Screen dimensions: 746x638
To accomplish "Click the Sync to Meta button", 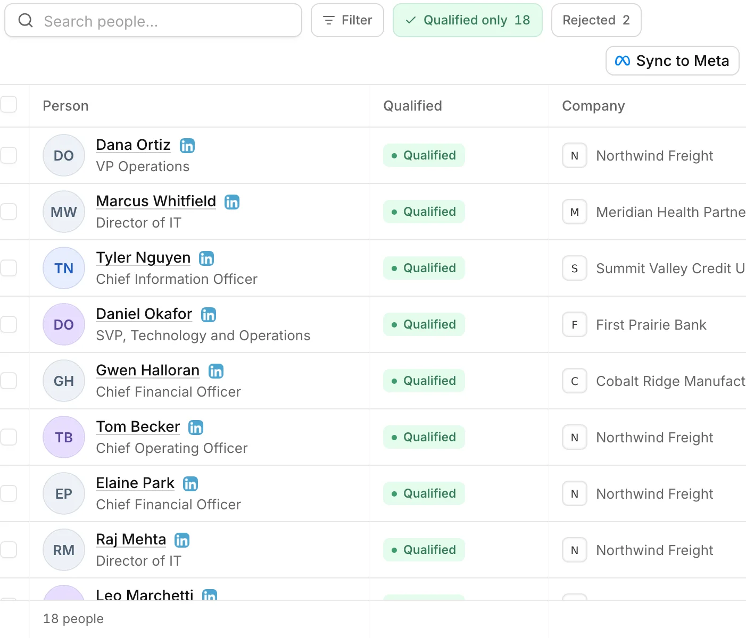I will pos(673,61).
